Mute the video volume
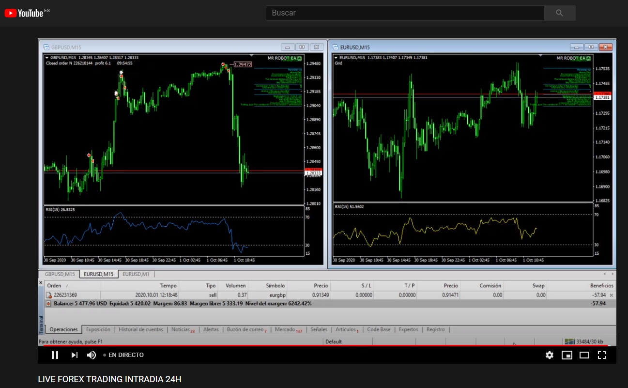 point(91,355)
